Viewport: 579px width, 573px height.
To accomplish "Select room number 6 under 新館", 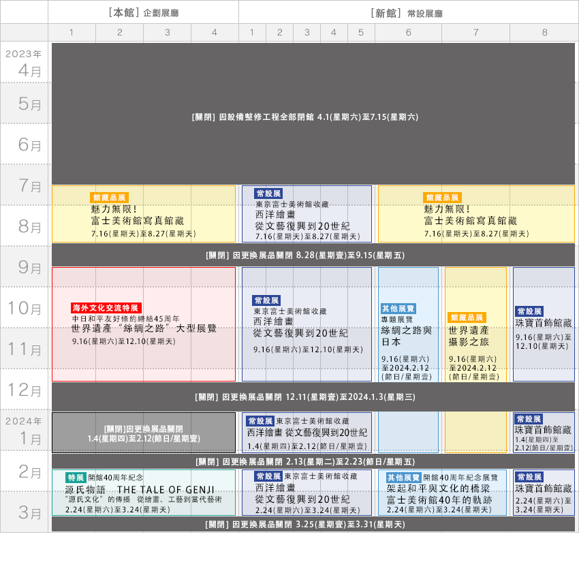I will coord(409,33).
